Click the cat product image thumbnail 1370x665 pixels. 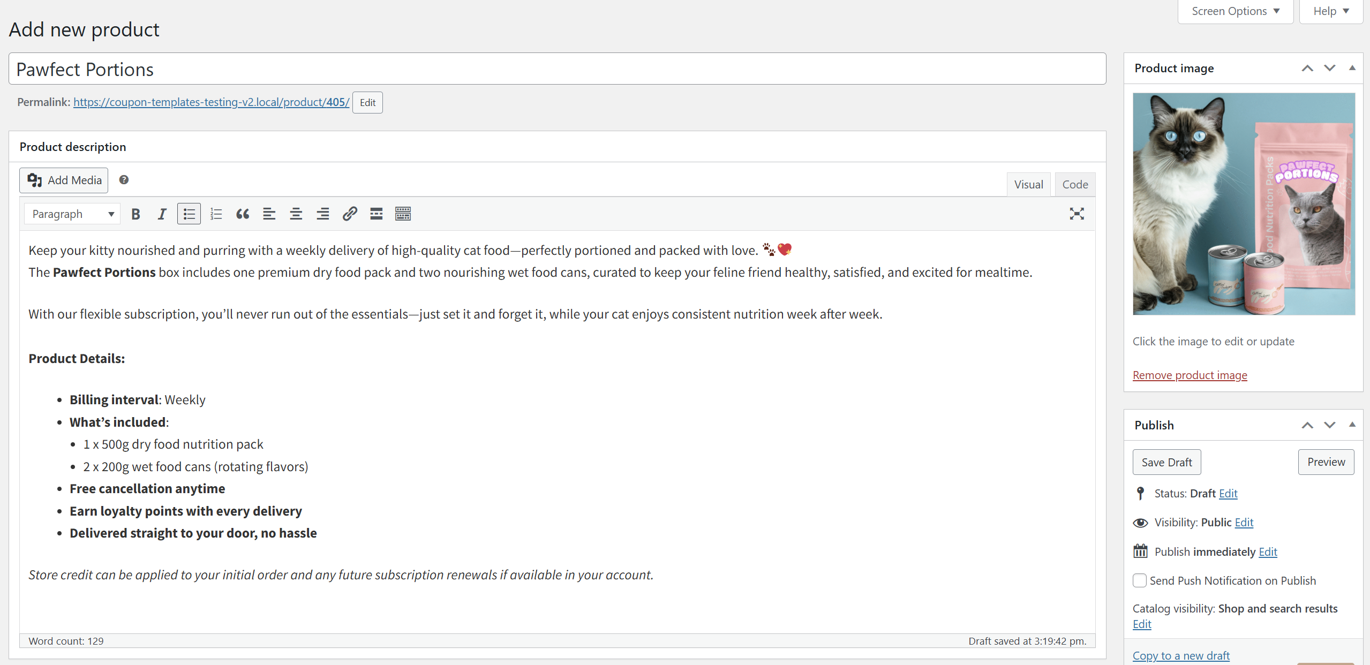point(1244,204)
